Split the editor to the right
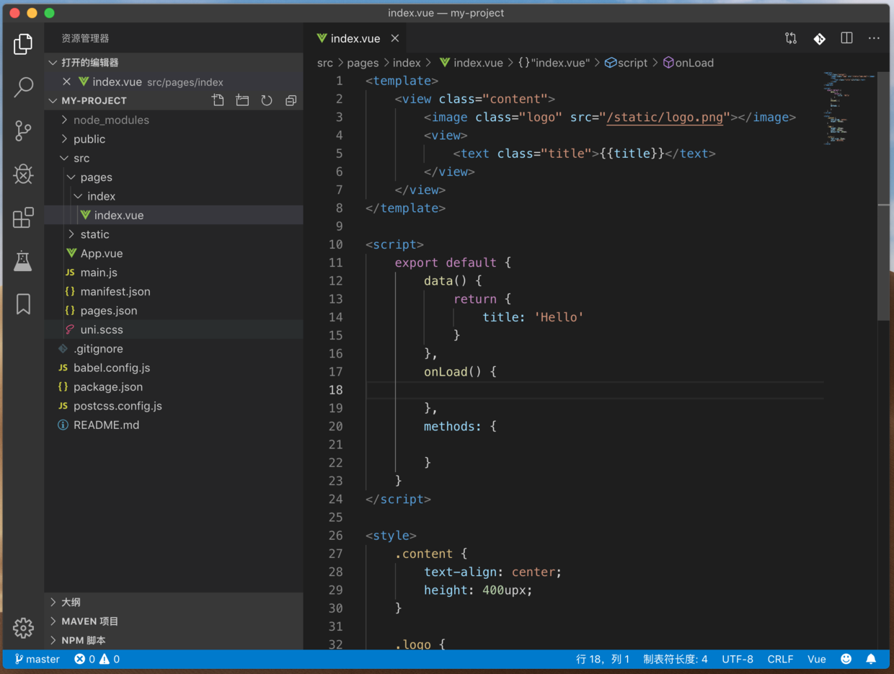Image resolution: width=894 pixels, height=674 pixels. coord(846,38)
